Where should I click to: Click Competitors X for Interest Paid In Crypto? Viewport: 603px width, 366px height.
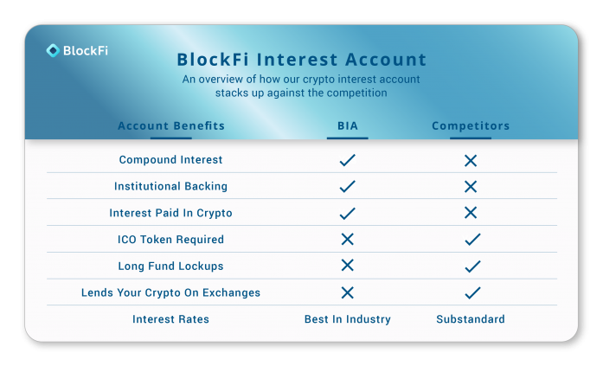(x=471, y=213)
